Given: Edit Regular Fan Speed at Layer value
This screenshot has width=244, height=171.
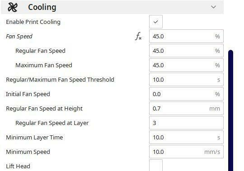Looking at the screenshot, I should point(186,123).
